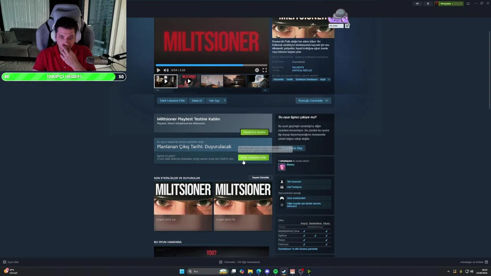Show hidden system tray icons chevron
Screen dimensions: 491x276
click(x=448, y=271)
